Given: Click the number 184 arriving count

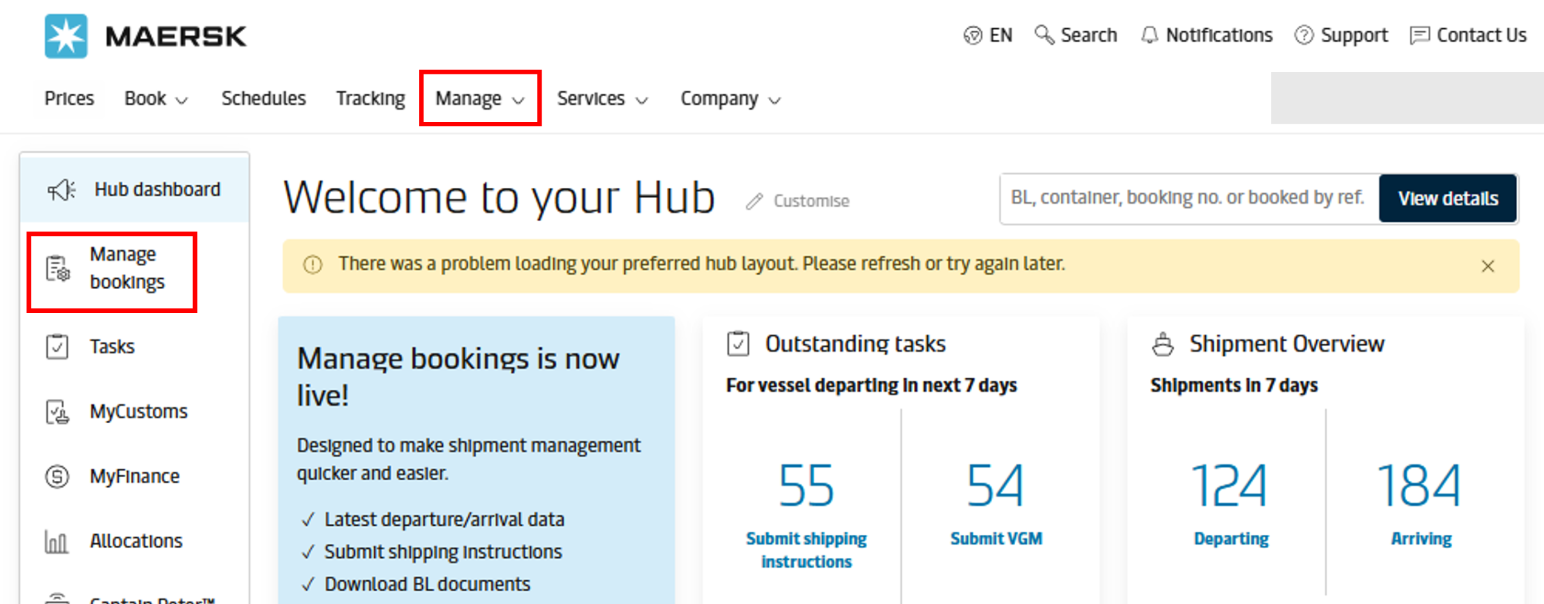Looking at the screenshot, I should coord(1420,486).
